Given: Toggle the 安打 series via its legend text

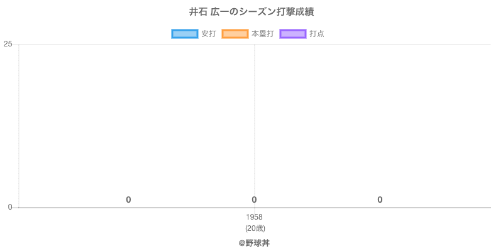Looking at the screenshot, I should (208, 34).
